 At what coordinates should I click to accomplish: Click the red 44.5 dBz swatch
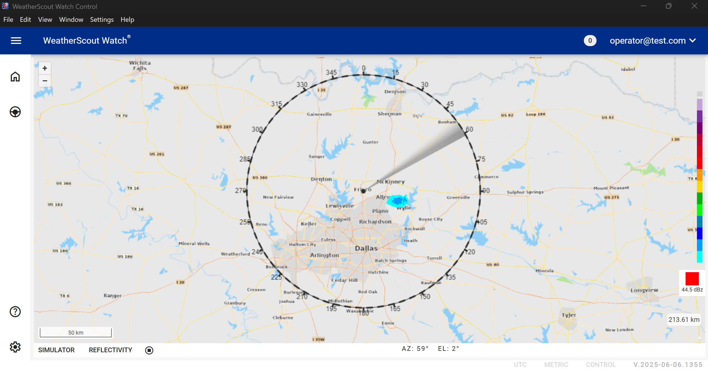pos(692,279)
